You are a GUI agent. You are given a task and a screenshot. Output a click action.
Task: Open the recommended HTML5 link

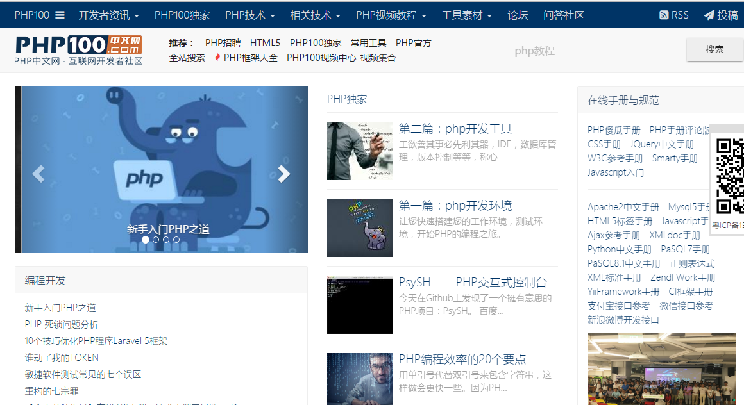pos(266,43)
